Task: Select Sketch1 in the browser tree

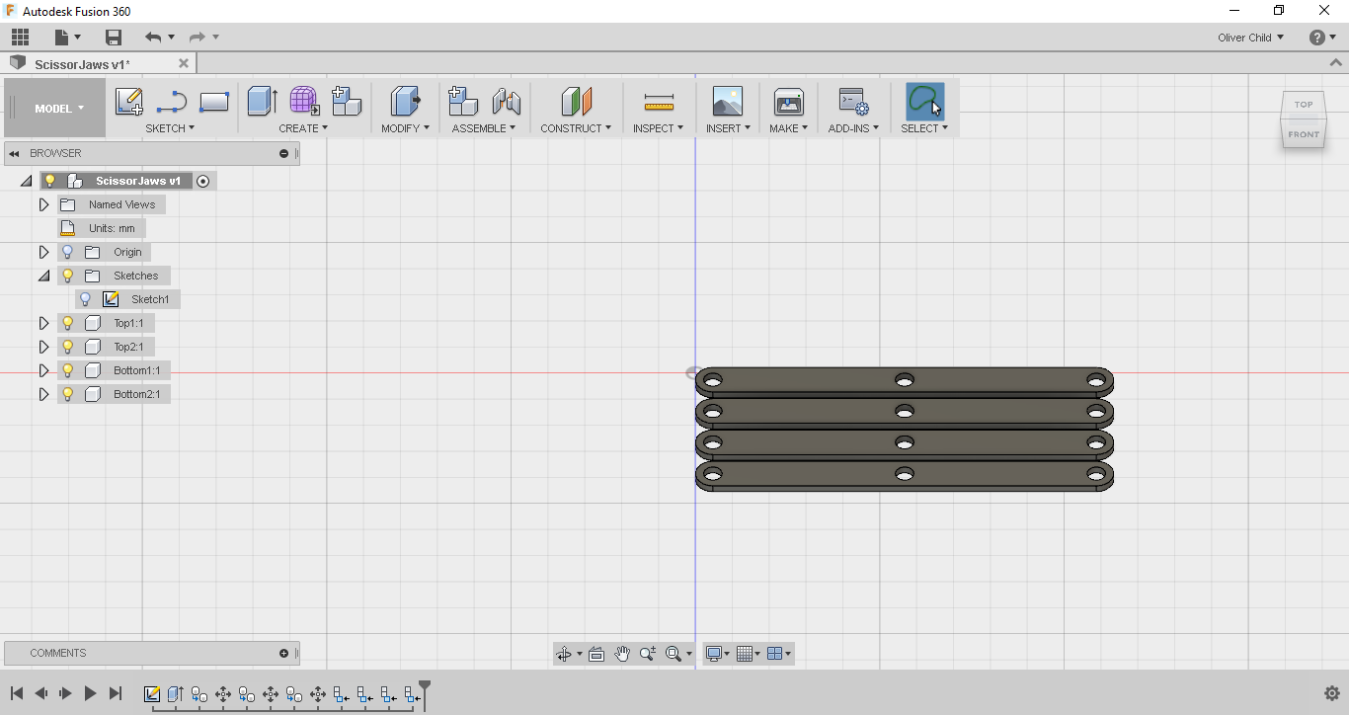Action: 150,299
